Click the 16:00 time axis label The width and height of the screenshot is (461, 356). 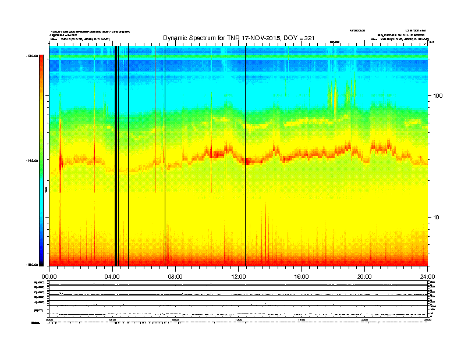[x=302, y=277]
